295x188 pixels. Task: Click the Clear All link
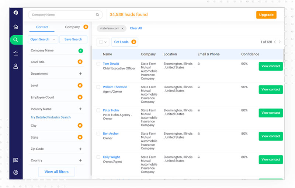(x=136, y=28)
